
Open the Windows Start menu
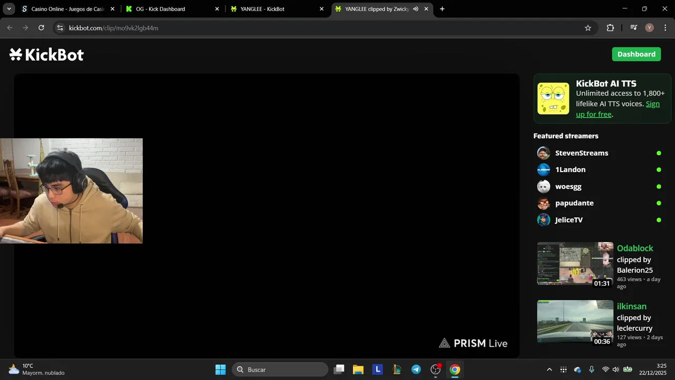click(x=220, y=369)
